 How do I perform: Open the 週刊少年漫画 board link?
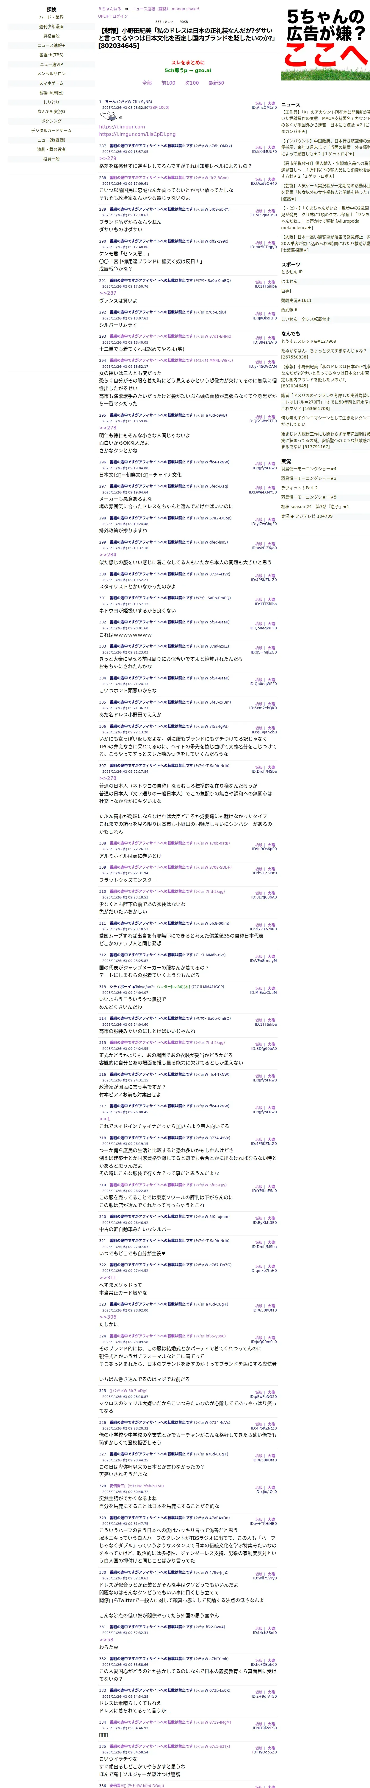click(x=51, y=27)
